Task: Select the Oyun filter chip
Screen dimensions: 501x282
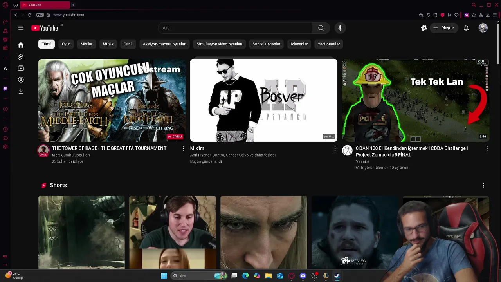Action: point(66,44)
